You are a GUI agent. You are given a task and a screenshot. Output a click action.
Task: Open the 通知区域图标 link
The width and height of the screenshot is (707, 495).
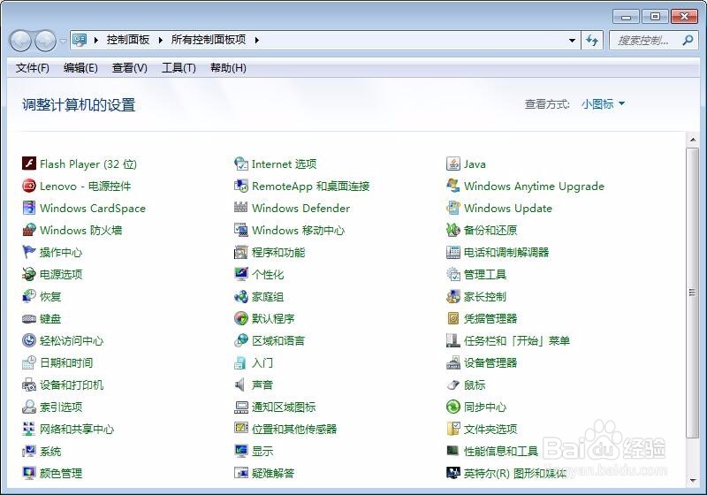(284, 407)
